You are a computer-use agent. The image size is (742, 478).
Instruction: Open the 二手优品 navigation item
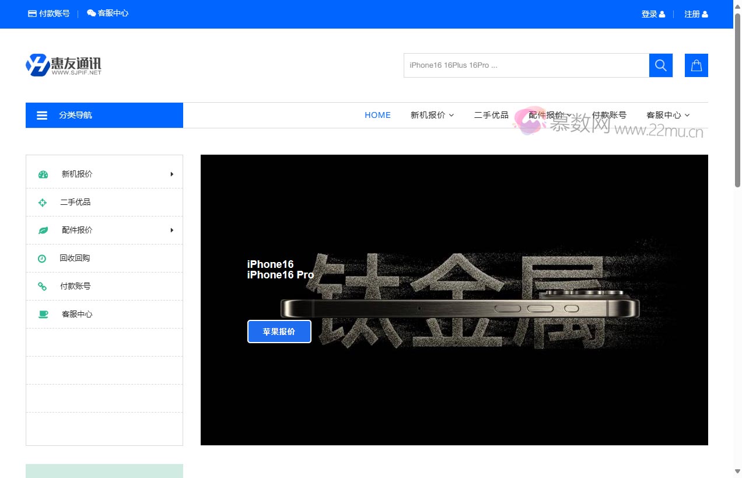pyautogui.click(x=491, y=115)
